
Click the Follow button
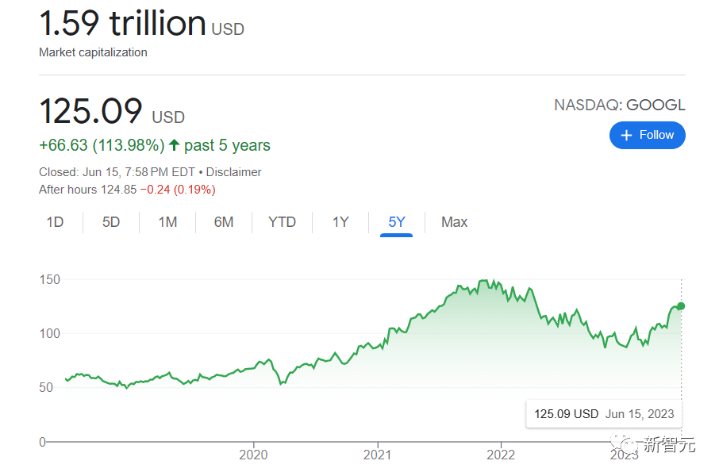click(x=647, y=135)
